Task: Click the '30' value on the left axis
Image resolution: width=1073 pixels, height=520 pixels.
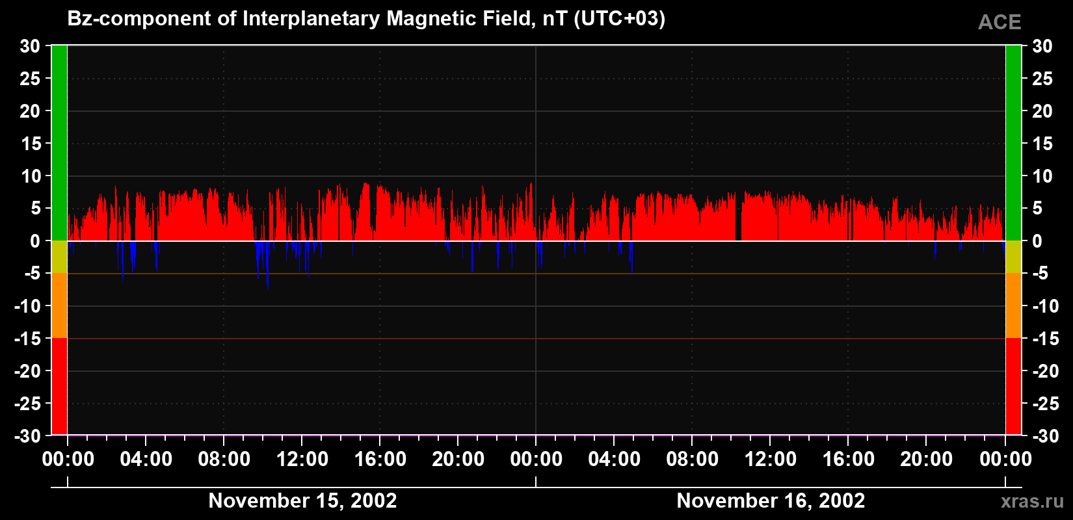Action: coord(30,46)
